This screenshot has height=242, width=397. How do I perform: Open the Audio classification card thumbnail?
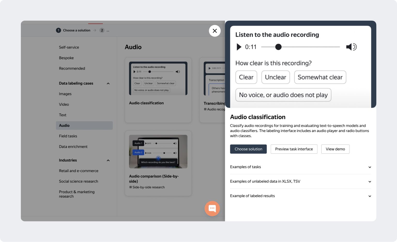(158, 78)
